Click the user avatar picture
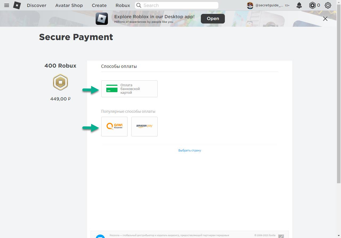 click(x=250, y=5)
